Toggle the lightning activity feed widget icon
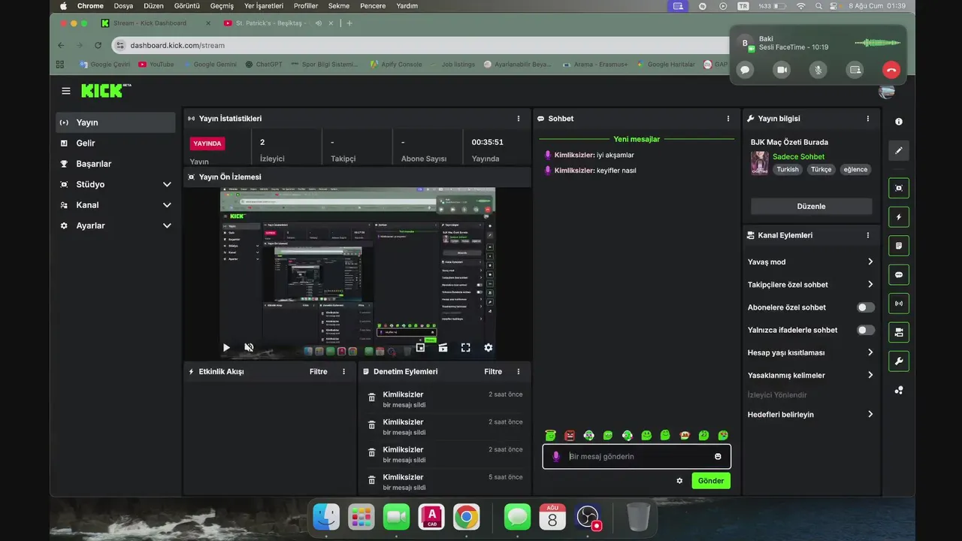Viewport: 962px width, 541px height. point(899,217)
